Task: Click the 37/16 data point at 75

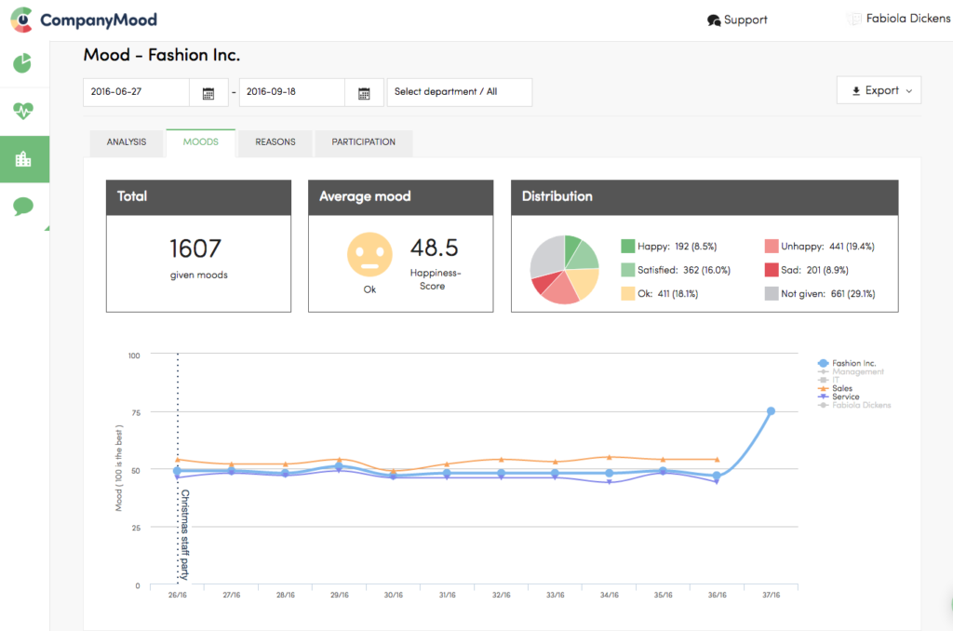Action: coord(771,411)
